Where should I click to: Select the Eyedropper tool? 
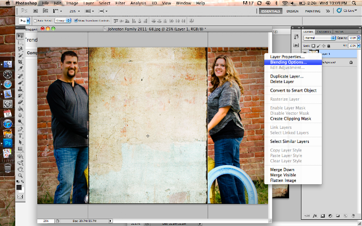pos(20,68)
